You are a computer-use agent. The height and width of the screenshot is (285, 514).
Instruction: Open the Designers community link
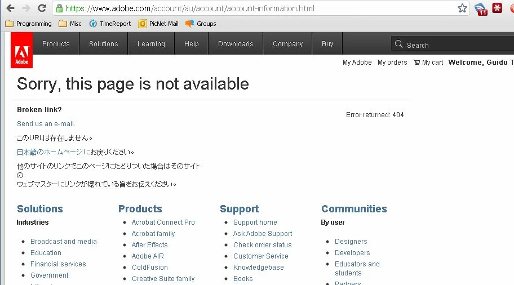pyautogui.click(x=351, y=242)
